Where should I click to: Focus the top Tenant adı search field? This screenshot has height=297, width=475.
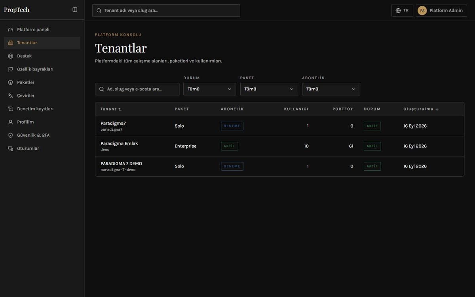tap(166, 11)
